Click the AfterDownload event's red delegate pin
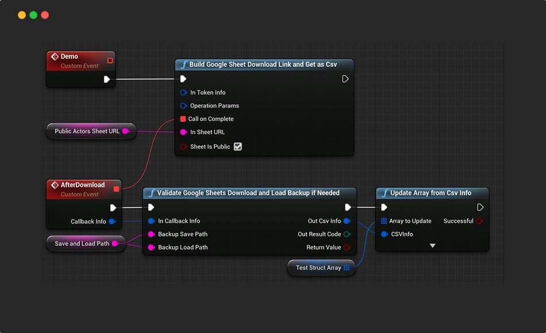This screenshot has height=333, width=546. (117, 189)
